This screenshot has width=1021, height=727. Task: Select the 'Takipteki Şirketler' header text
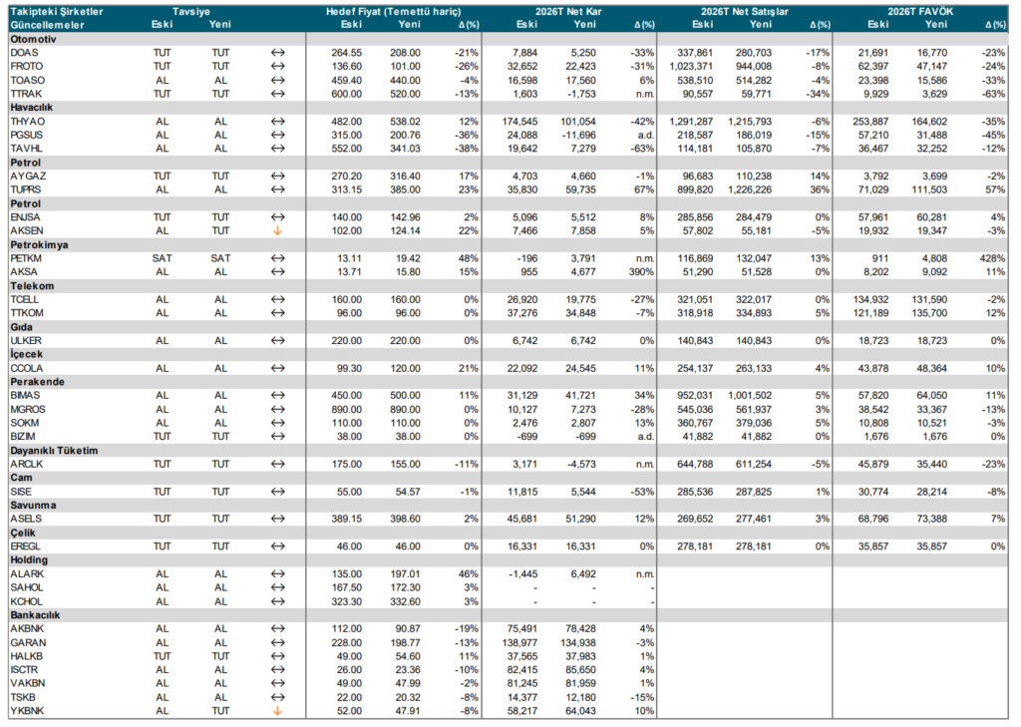click(x=57, y=12)
